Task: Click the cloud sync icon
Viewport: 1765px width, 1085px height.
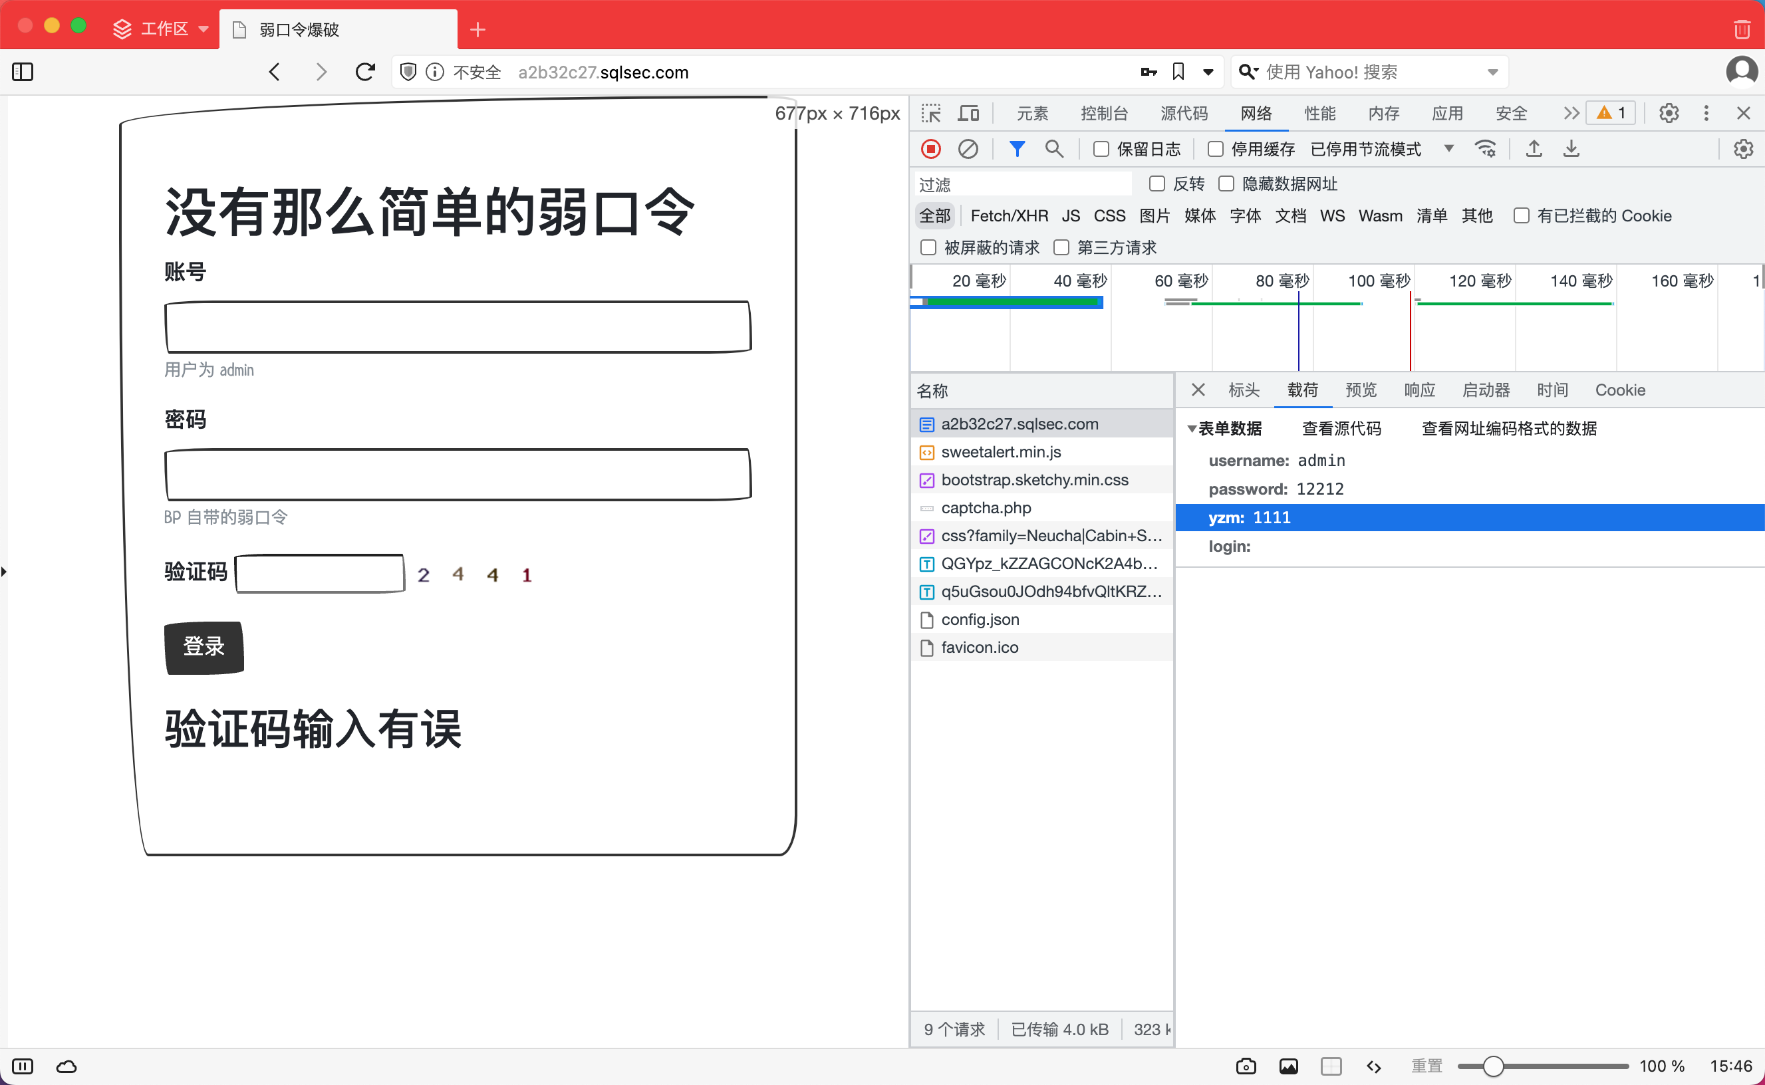Action: click(67, 1066)
